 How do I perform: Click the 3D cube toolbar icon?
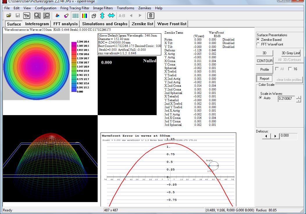click(94, 16)
